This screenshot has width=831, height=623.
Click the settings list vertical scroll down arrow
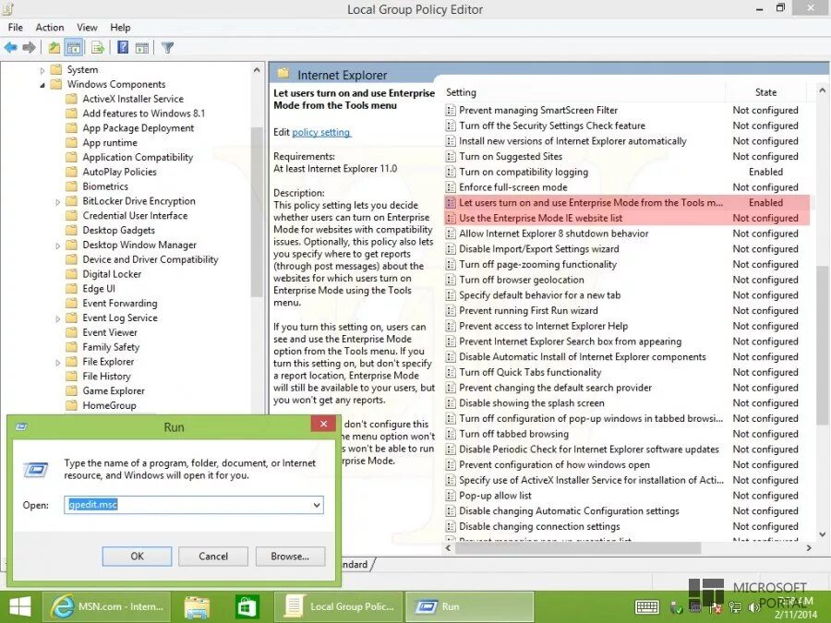pos(822,534)
